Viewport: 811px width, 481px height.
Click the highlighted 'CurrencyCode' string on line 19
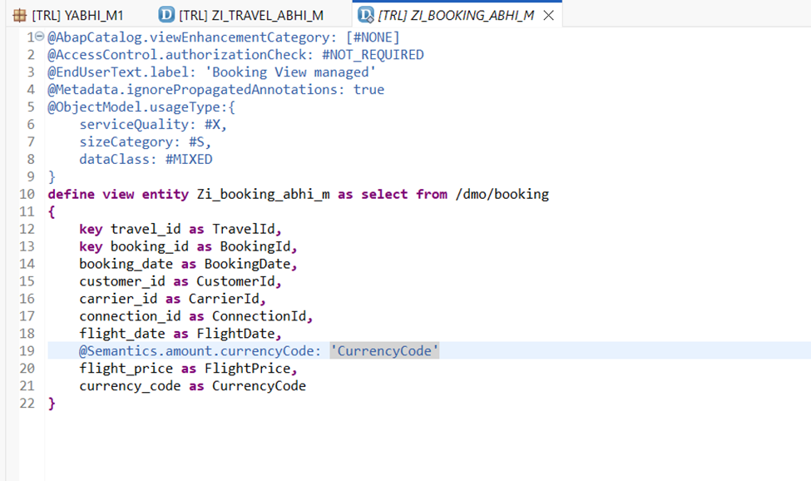[x=385, y=350]
